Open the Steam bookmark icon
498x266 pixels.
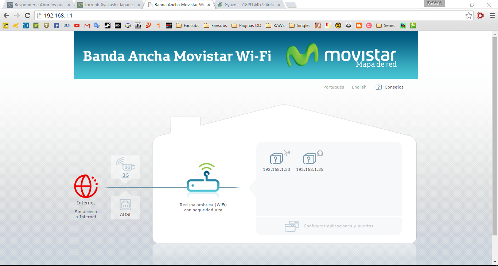[108, 26]
